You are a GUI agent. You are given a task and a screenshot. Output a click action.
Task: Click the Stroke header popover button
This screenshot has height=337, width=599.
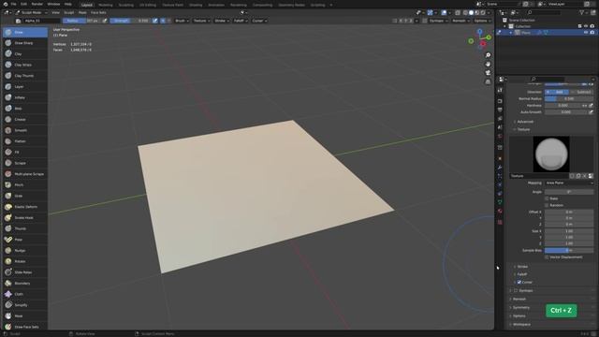(222, 21)
